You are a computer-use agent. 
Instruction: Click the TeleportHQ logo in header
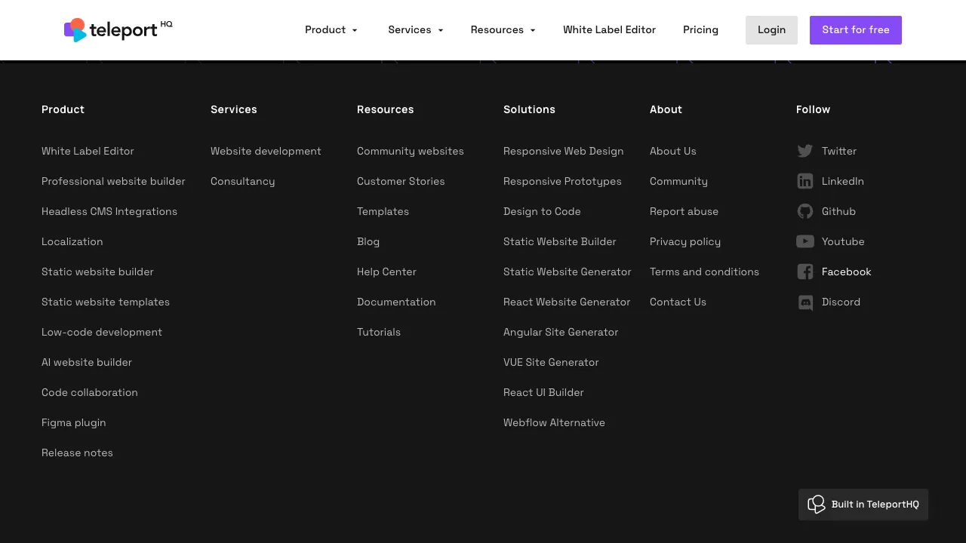pos(118,30)
